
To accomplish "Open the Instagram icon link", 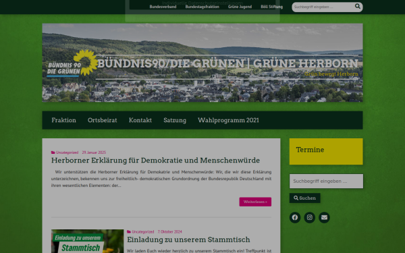I will (309, 217).
